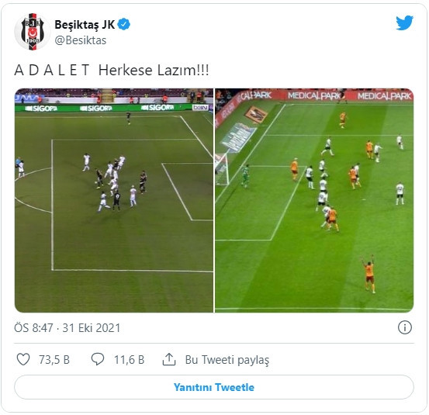Screen dimensions: 429x415
Task: Open the Twitter bird logo
Action: [x=404, y=23]
